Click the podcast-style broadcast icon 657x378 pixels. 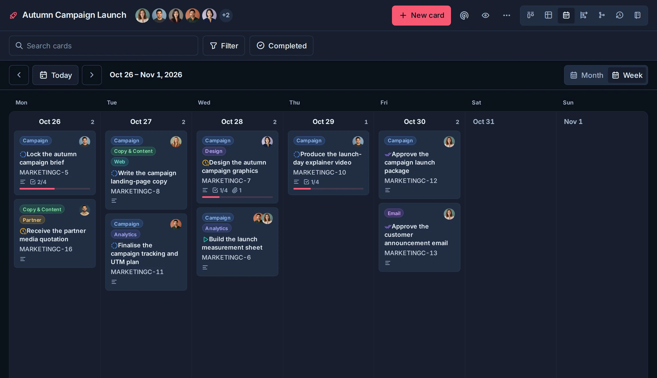tap(464, 15)
